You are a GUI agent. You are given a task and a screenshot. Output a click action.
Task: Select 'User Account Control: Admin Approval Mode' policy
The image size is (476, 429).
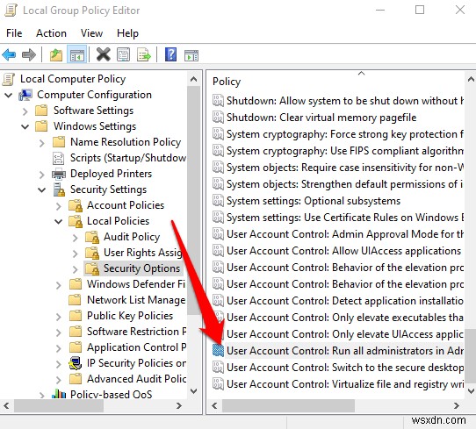345,234
